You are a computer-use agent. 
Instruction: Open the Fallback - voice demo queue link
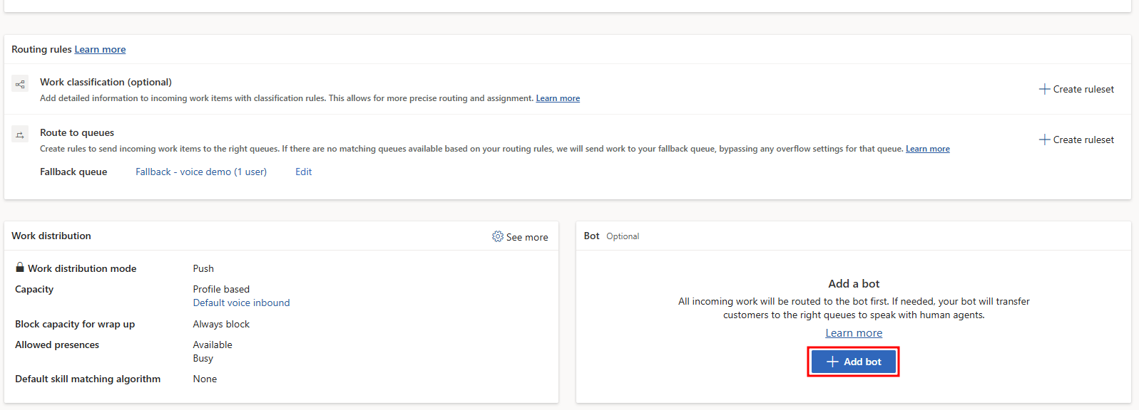coord(200,172)
